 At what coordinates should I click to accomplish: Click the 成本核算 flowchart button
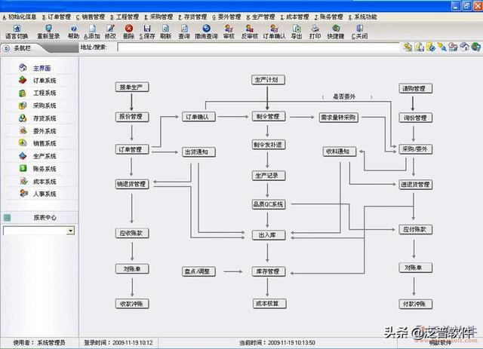[269, 304]
